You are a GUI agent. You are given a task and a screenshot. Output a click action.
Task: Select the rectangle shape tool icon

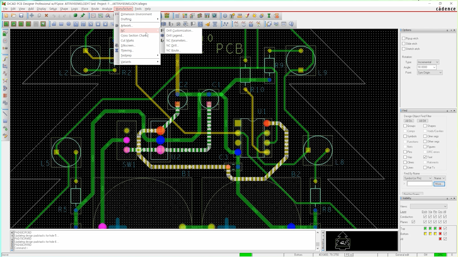(61, 24)
